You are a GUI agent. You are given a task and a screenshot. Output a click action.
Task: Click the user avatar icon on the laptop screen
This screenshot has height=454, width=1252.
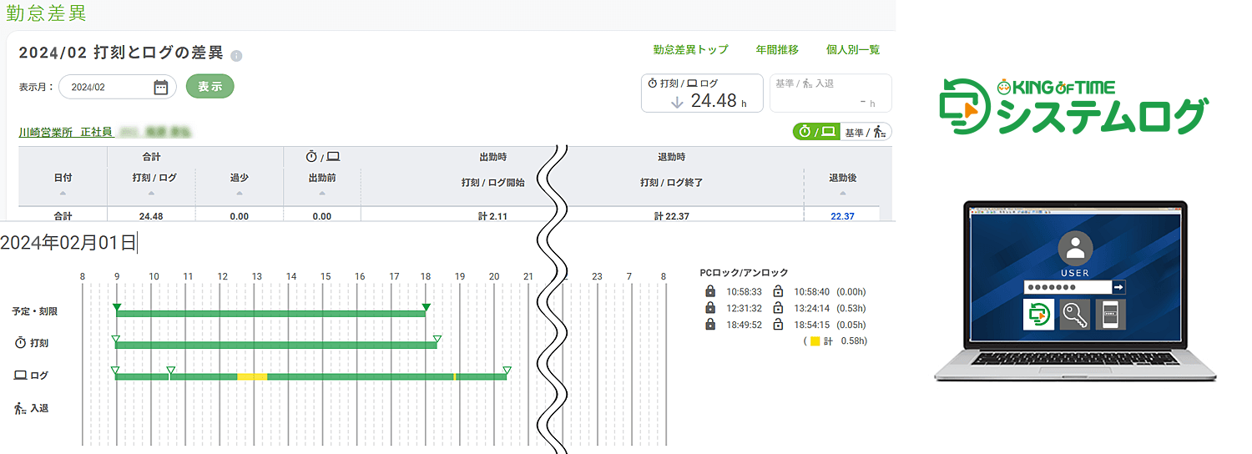[x=1075, y=249]
